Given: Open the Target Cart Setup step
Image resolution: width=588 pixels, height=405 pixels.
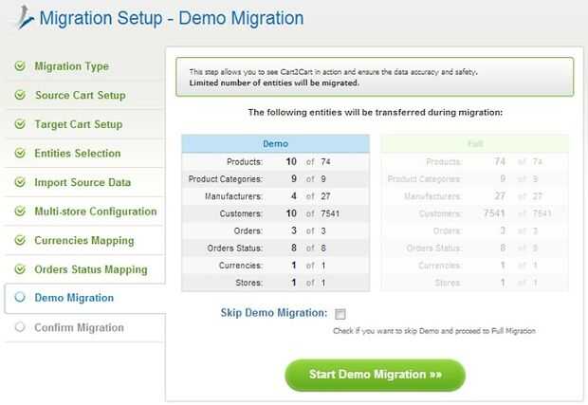Looking at the screenshot, I should pos(79,124).
